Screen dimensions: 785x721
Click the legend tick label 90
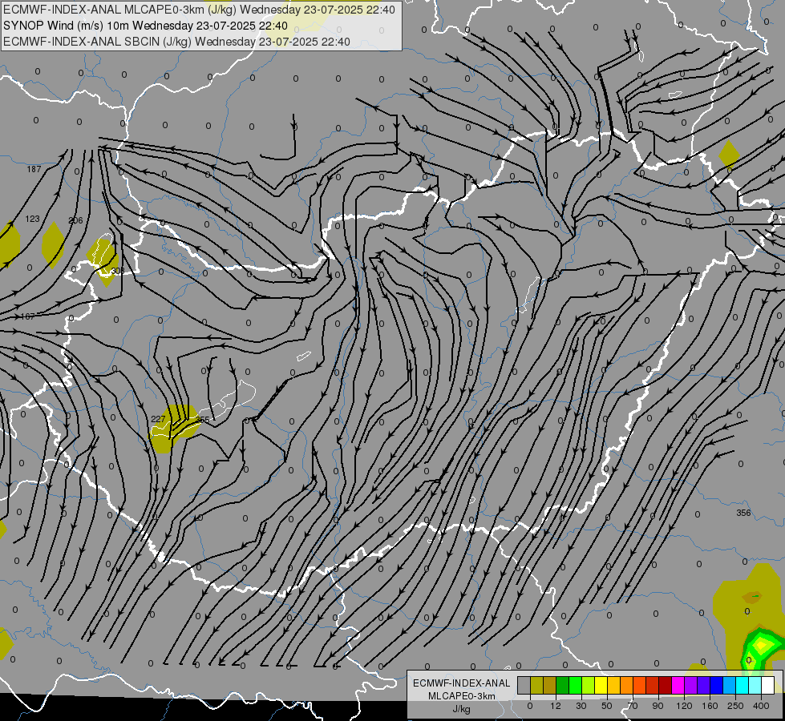click(x=658, y=706)
